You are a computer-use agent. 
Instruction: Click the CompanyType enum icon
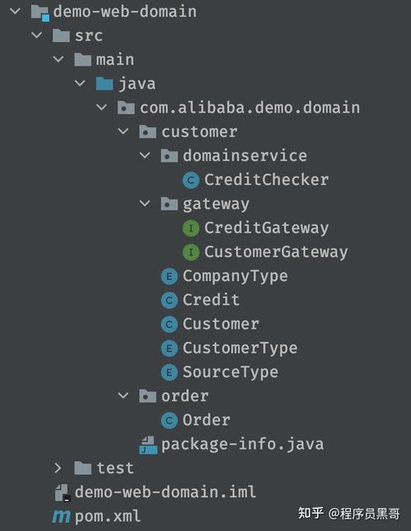[x=169, y=276]
